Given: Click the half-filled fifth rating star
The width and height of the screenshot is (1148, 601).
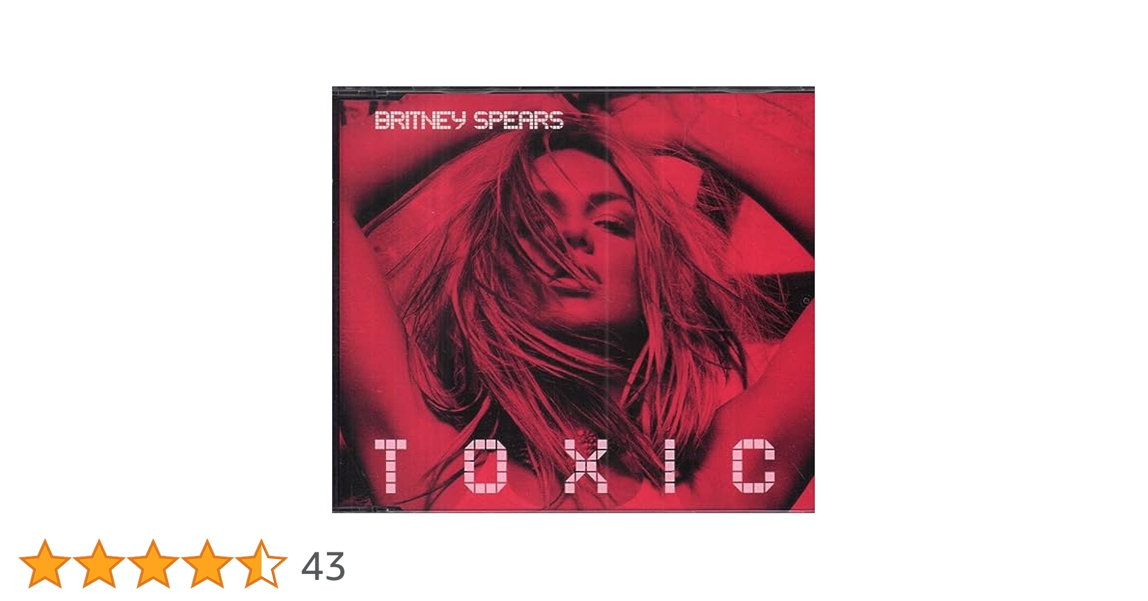Looking at the screenshot, I should click(261, 564).
